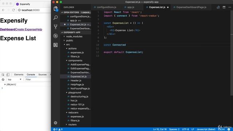Go back in the browser window
The height and width of the screenshot is (131, 233).
click(x=3, y=10)
